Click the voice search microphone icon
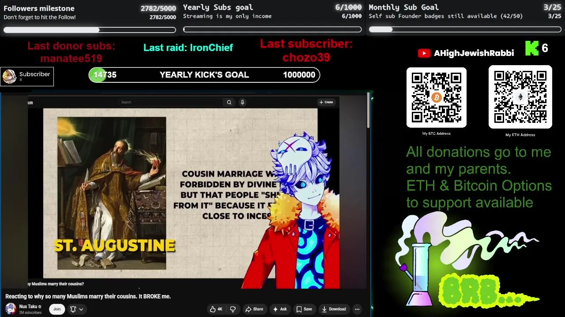This screenshot has width=565, height=317. pos(242,102)
